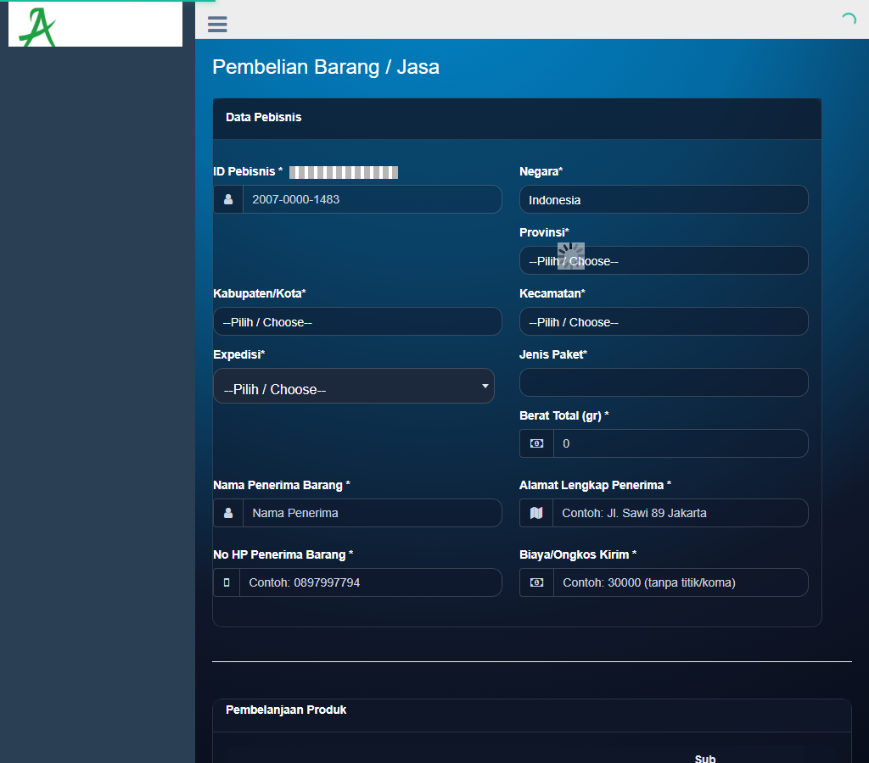Viewport: 869px width, 763px height.
Task: Click the Berat Total (gr) label
Action: pos(564,415)
